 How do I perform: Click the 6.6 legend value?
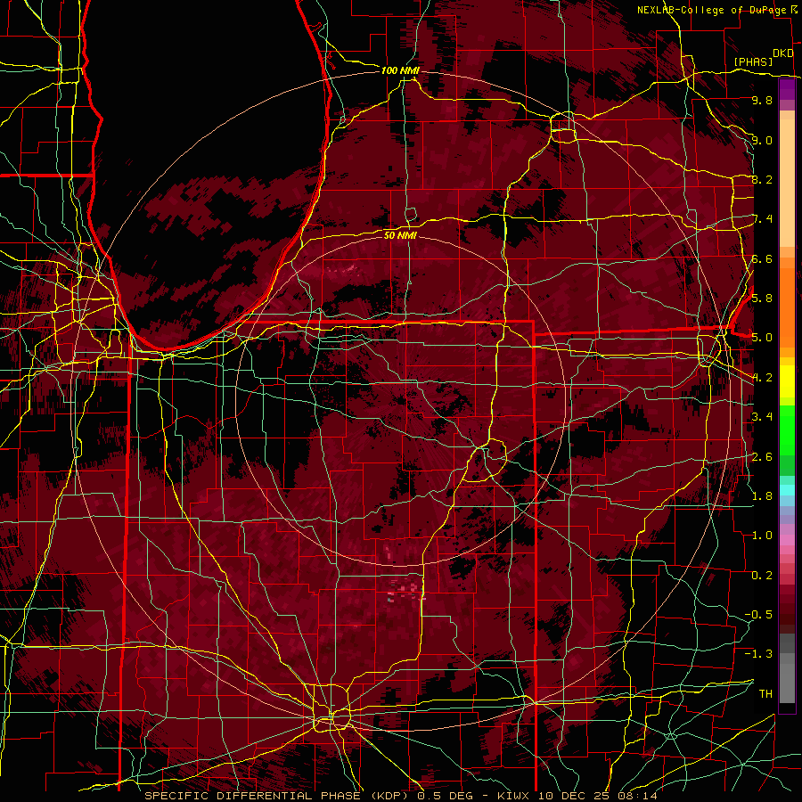pyautogui.click(x=762, y=258)
